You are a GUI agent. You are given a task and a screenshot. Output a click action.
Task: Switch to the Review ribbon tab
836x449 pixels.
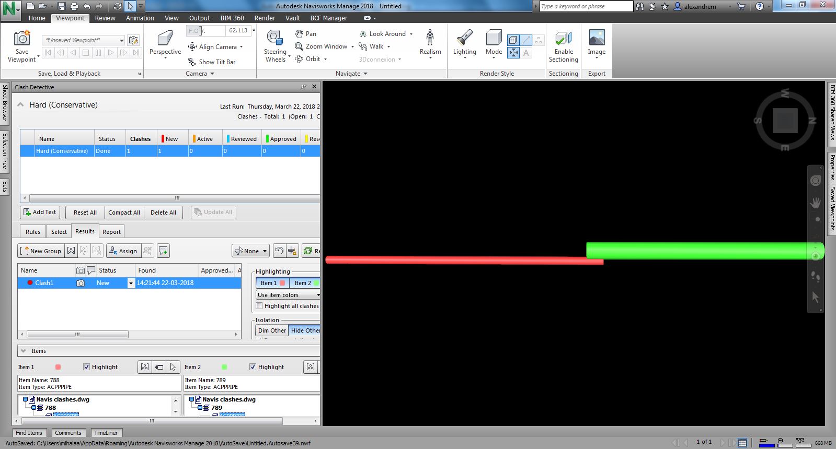tap(105, 18)
